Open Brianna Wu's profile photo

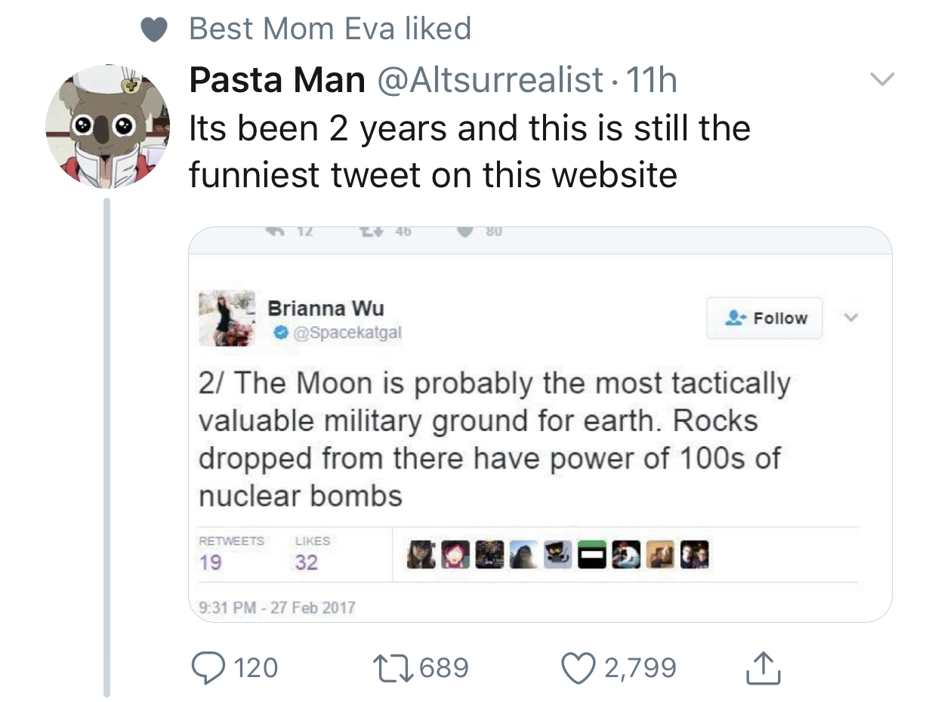(227, 318)
